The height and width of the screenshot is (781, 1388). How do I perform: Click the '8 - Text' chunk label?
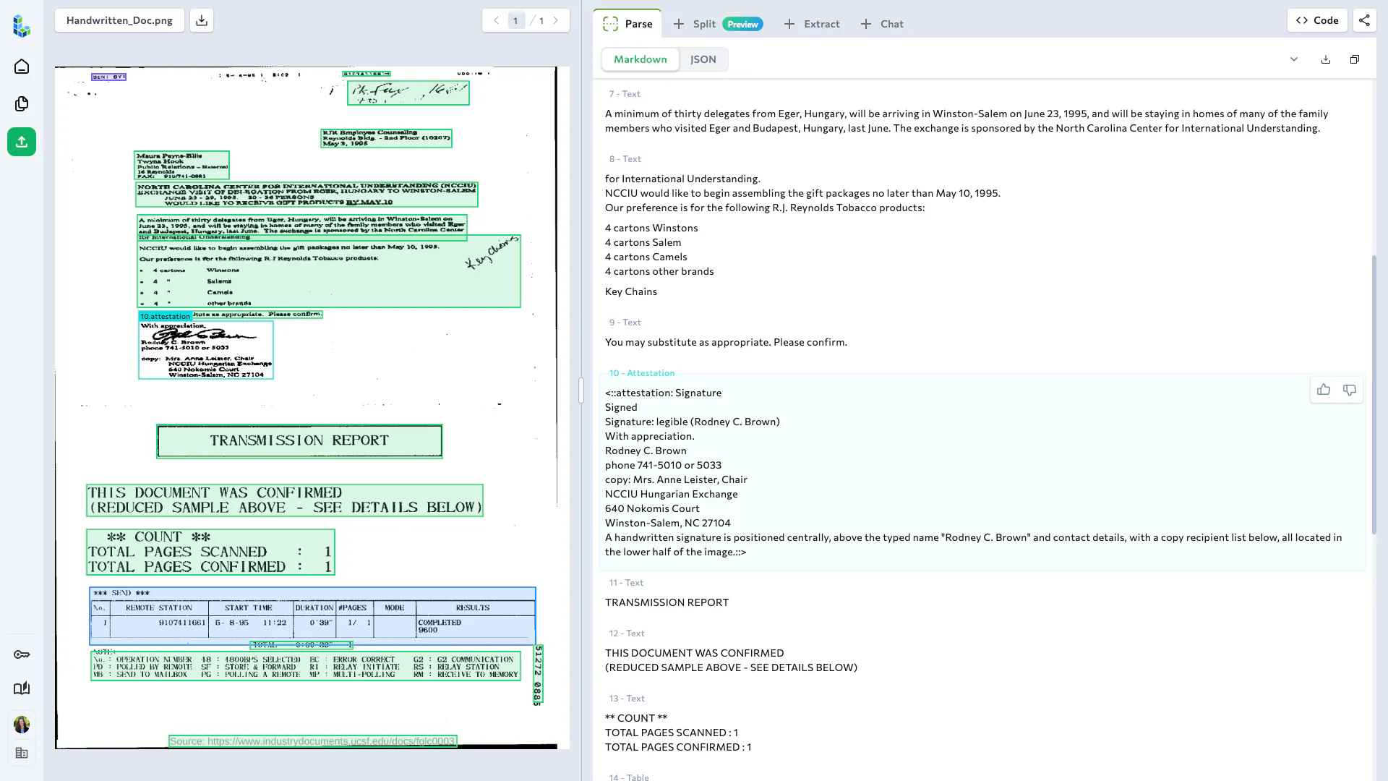625,159
